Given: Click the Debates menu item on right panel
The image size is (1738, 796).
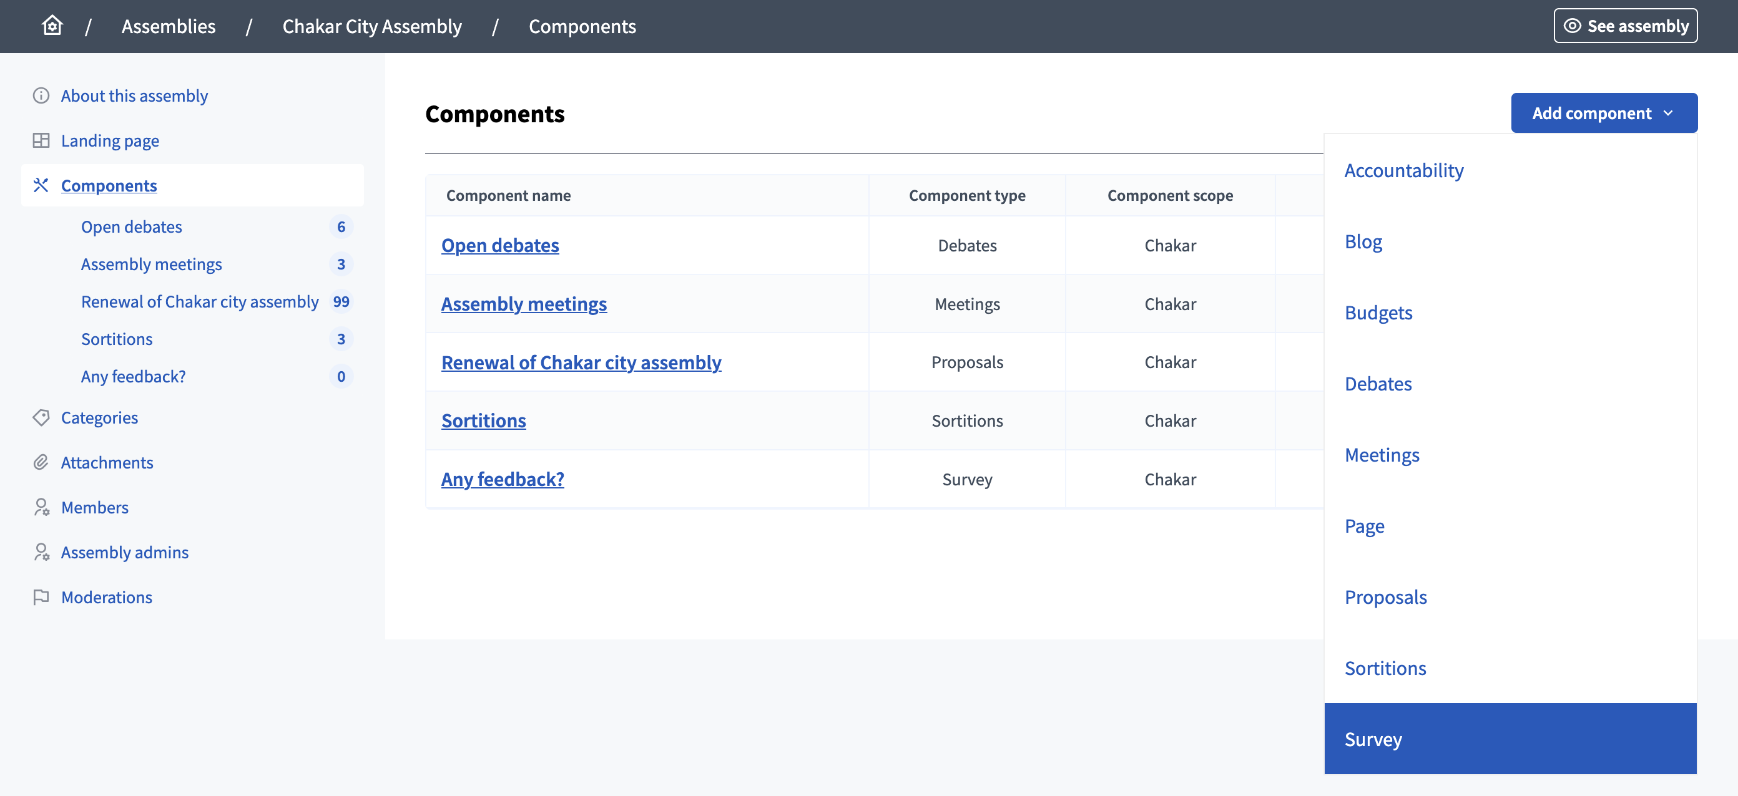Looking at the screenshot, I should click(1378, 382).
